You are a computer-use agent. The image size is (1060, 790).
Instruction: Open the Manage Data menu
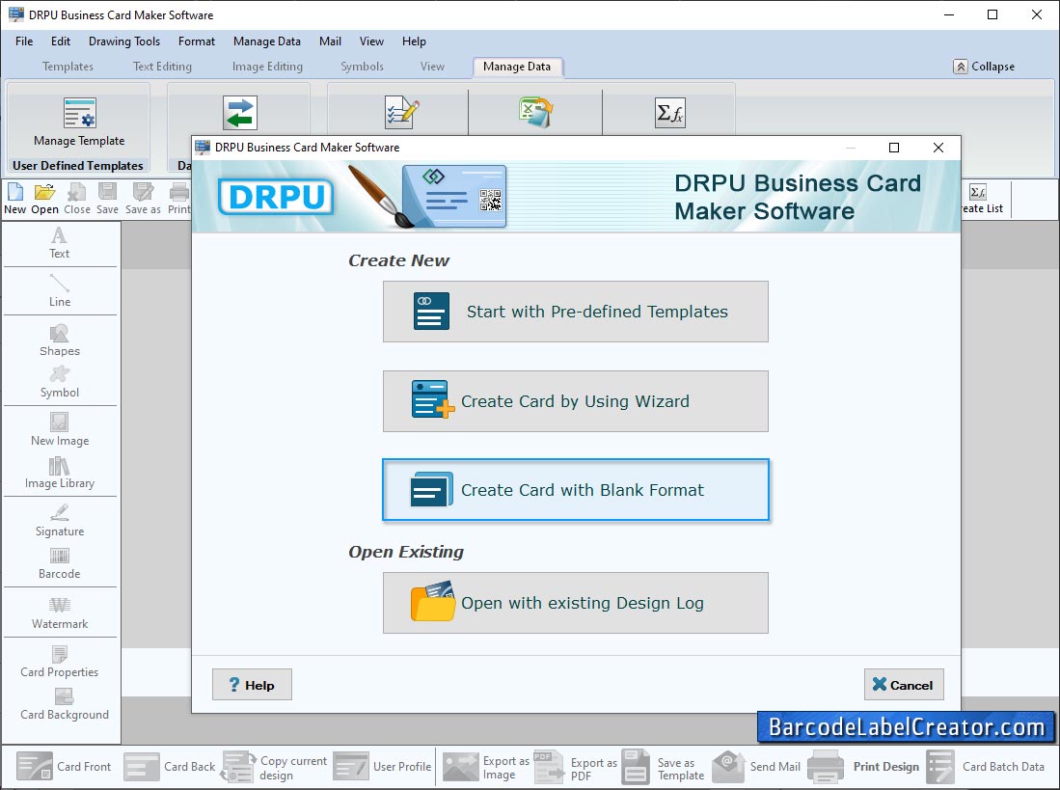pos(267,41)
